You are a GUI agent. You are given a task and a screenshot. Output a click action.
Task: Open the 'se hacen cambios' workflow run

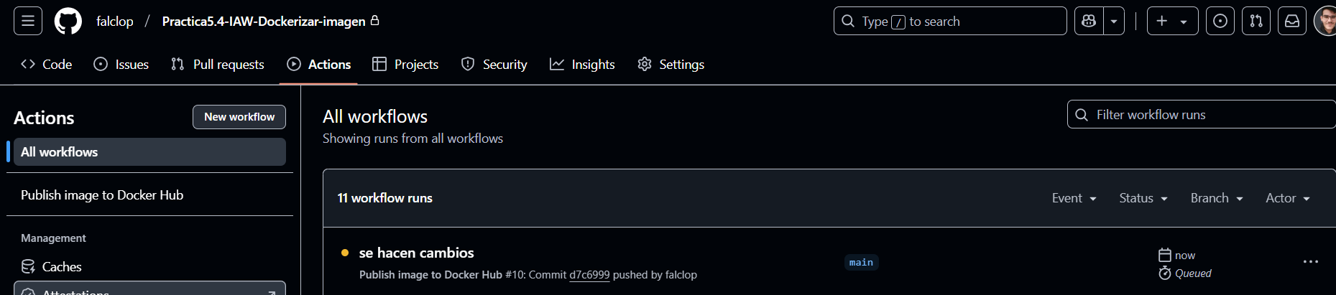coord(416,253)
